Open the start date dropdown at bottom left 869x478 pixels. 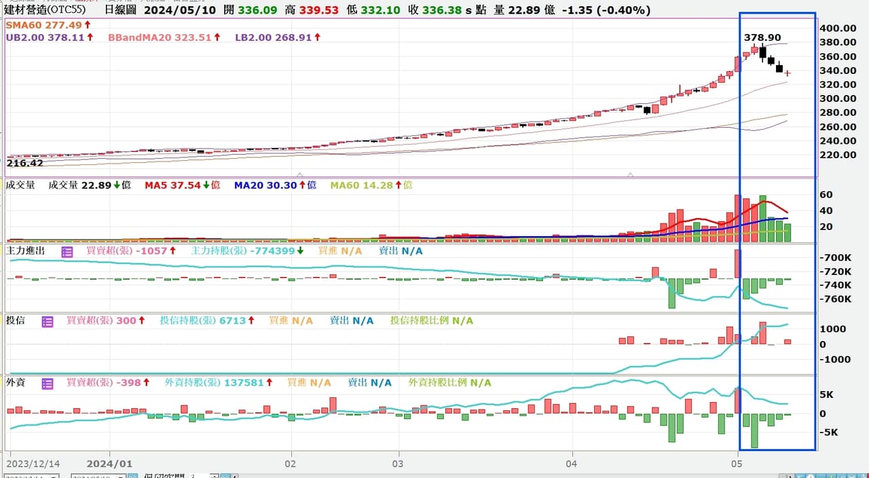54,477
